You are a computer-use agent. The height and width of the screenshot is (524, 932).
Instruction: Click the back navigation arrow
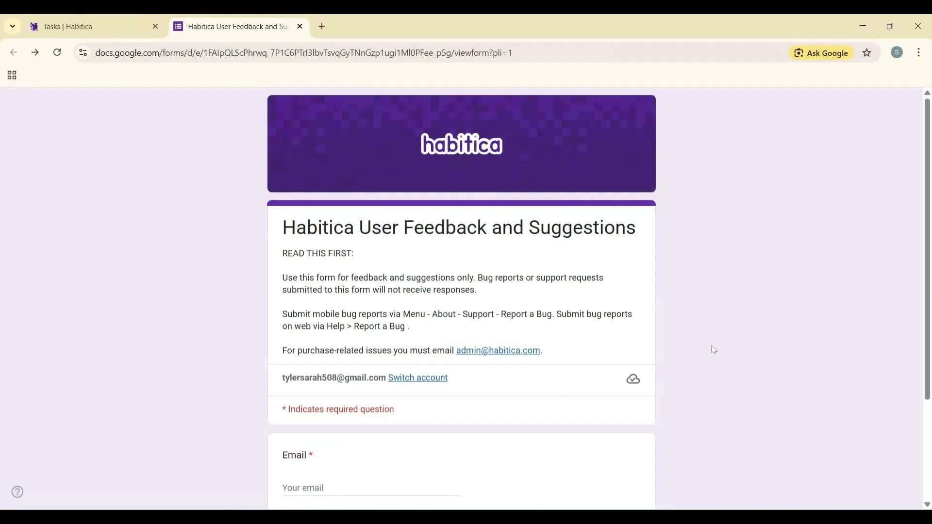(x=13, y=52)
